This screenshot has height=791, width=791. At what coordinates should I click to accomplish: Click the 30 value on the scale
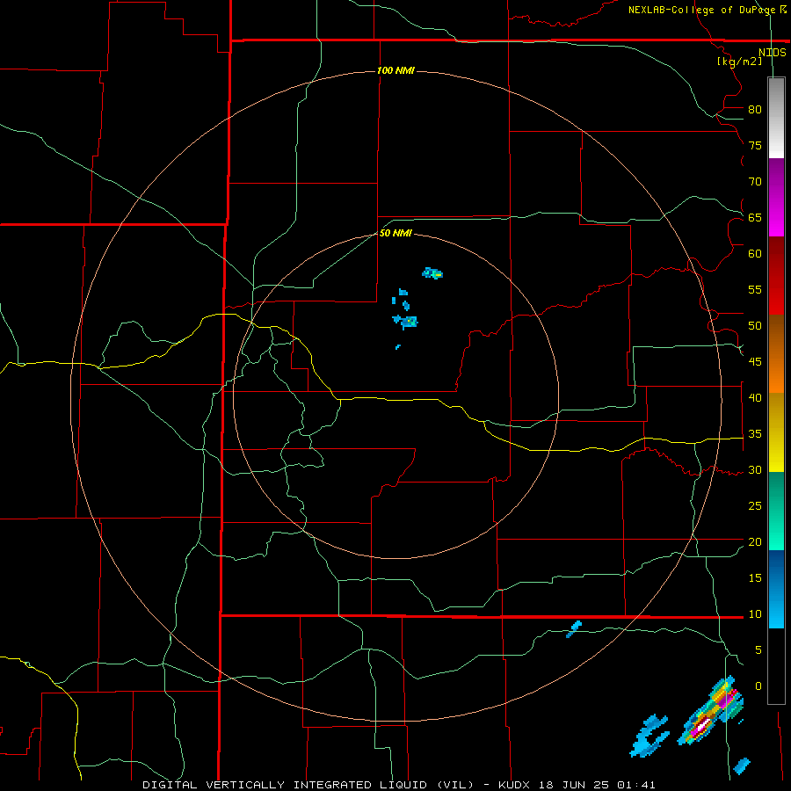coord(755,469)
